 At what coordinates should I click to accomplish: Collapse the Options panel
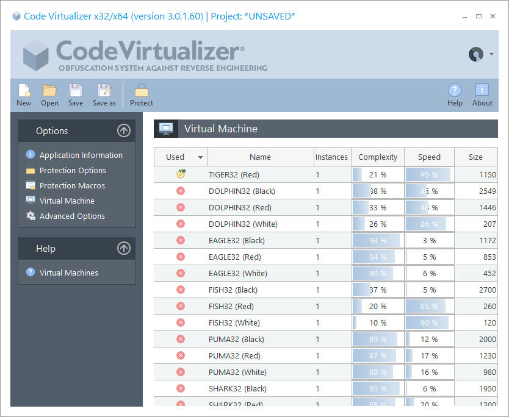pyautogui.click(x=123, y=130)
